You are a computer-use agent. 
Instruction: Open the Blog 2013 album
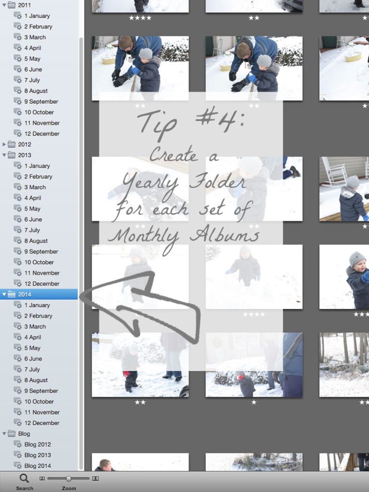coord(37,455)
